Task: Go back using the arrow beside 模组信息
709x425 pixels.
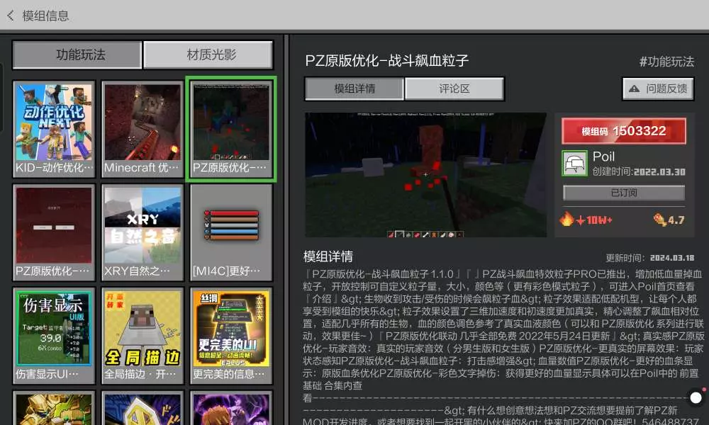Action: click(11, 16)
